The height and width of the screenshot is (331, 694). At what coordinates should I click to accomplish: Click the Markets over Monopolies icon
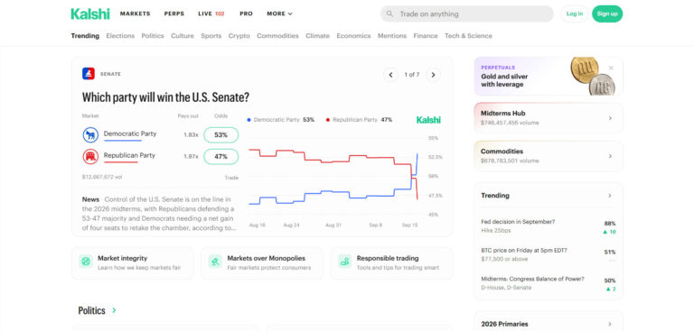click(x=215, y=262)
